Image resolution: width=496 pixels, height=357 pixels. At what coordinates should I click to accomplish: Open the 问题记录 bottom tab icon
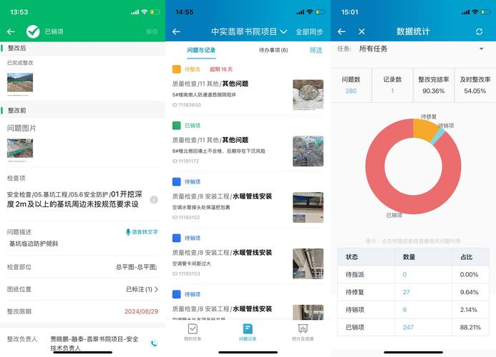click(248, 328)
